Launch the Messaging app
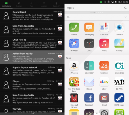This screenshot has width=129, height=115. click(89, 27)
